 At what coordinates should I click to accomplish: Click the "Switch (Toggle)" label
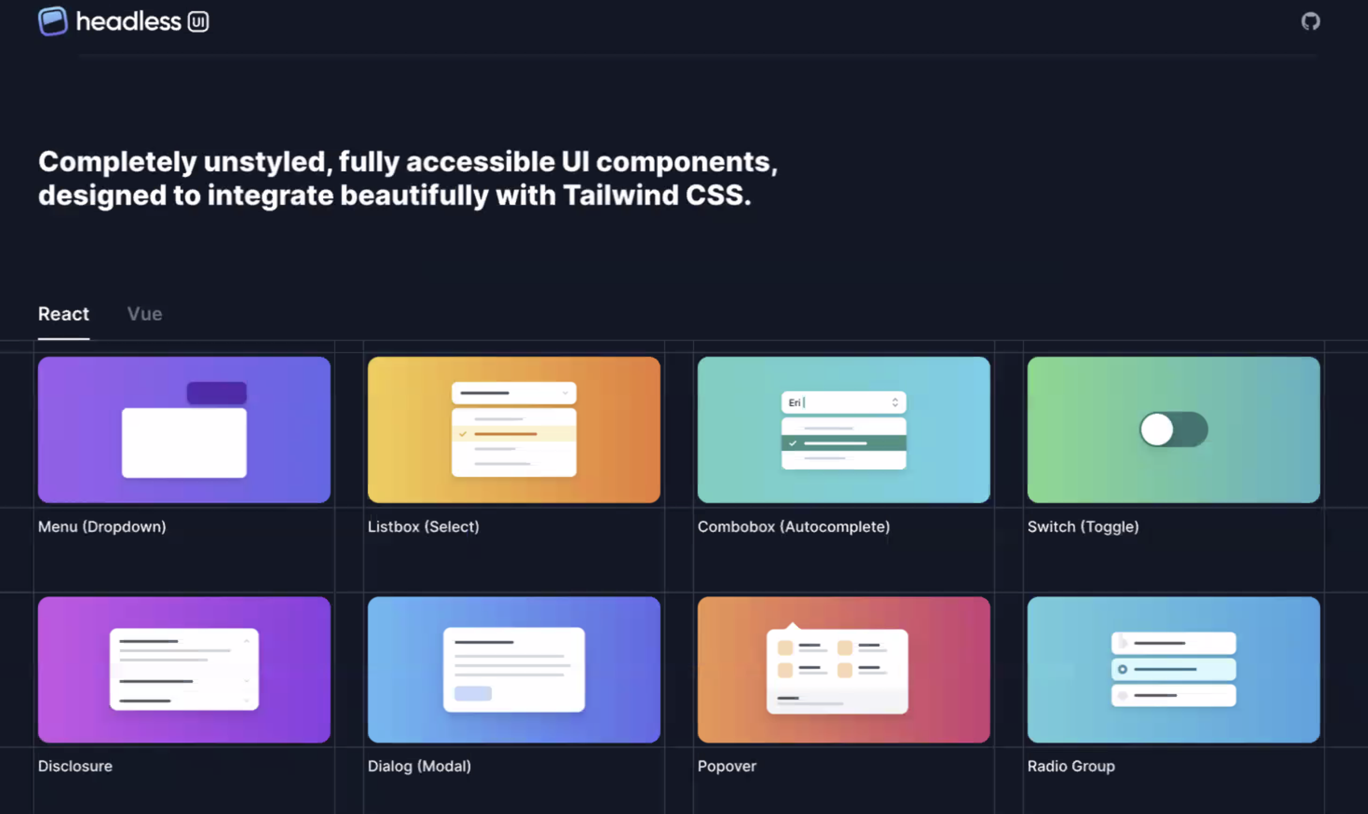click(1083, 527)
